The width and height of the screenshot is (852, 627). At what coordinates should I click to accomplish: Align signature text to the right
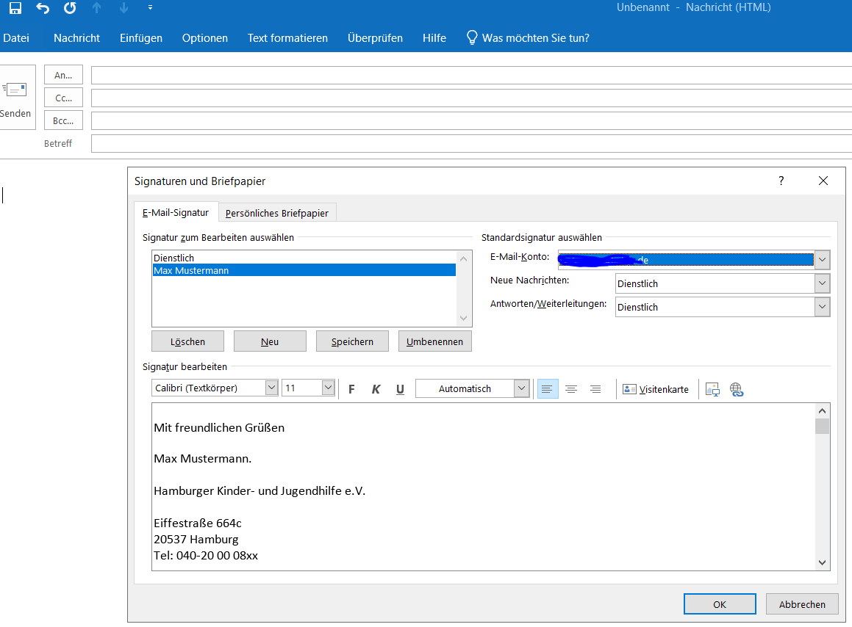[595, 389]
